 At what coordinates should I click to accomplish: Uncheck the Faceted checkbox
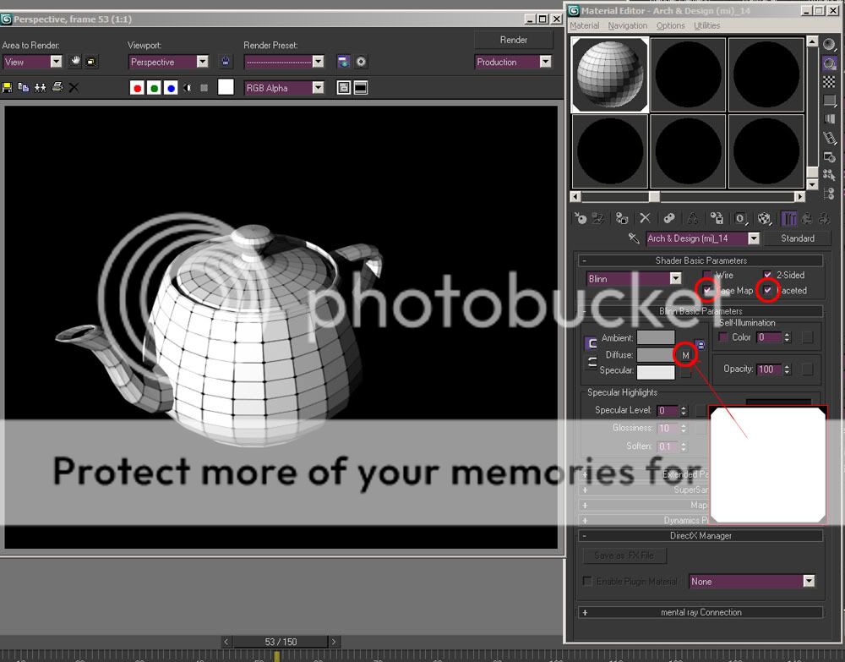point(768,291)
